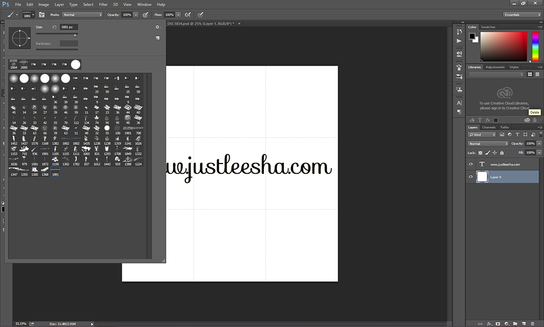The image size is (544, 327).
Task: Show Libraries items as grid view
Action: [530, 74]
